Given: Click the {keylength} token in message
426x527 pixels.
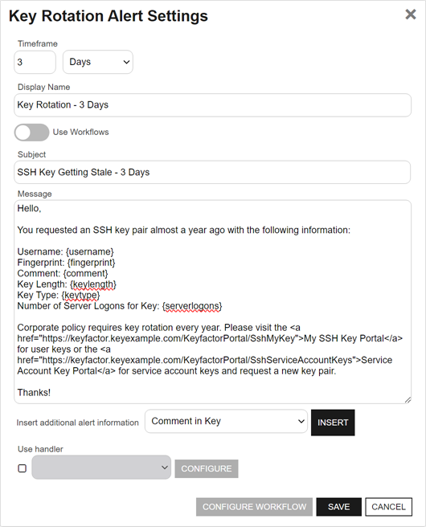Looking at the screenshot, I should (93, 284).
